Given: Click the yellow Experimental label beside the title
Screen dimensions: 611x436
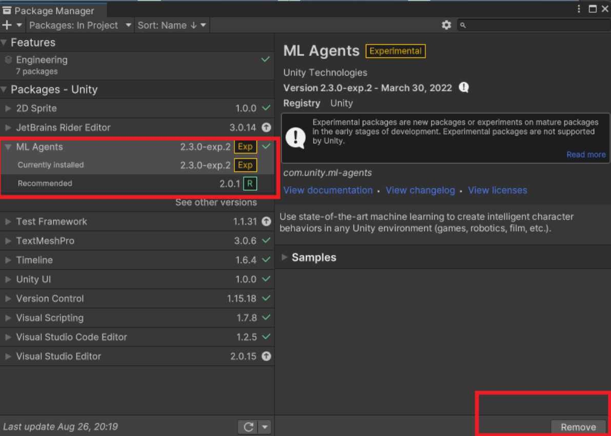Looking at the screenshot, I should [x=396, y=51].
